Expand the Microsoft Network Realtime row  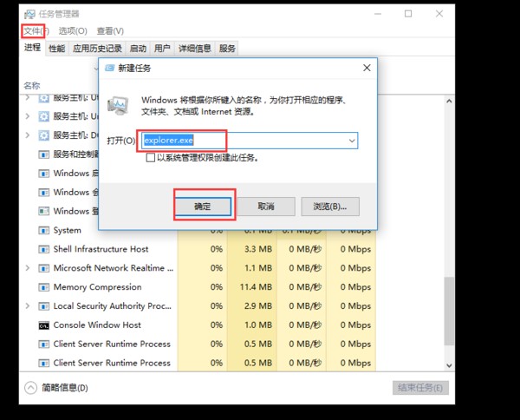tap(28, 268)
